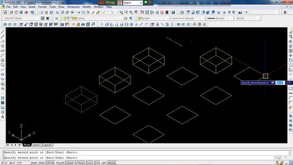The height and width of the screenshot is (165, 293).
Task: Click the dynamic input distance field
Action: tap(280, 82)
